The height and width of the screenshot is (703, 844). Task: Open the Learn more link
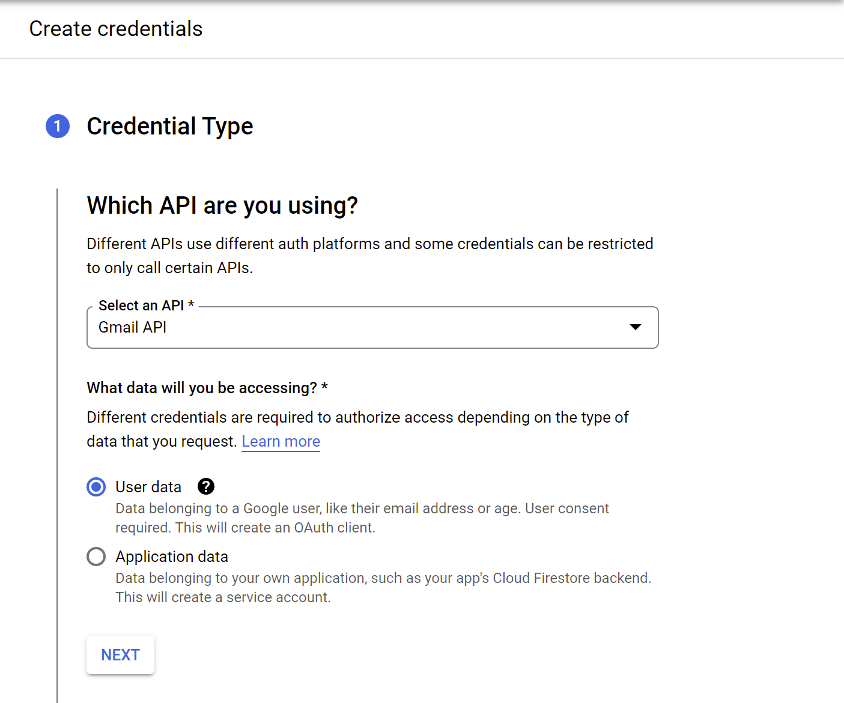(281, 441)
